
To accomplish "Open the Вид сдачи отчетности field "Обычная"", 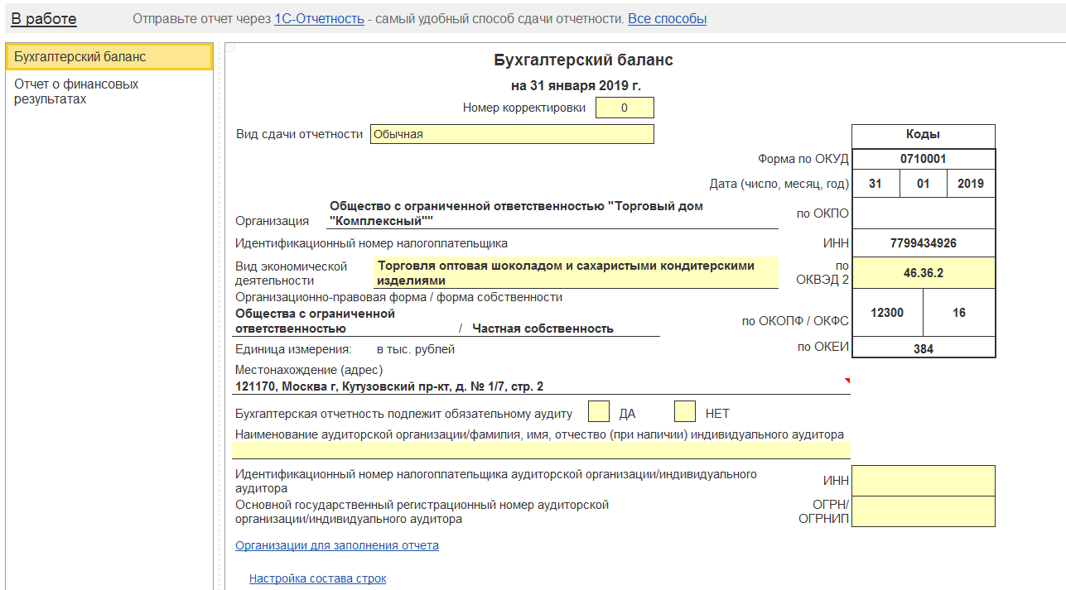I will (x=512, y=134).
